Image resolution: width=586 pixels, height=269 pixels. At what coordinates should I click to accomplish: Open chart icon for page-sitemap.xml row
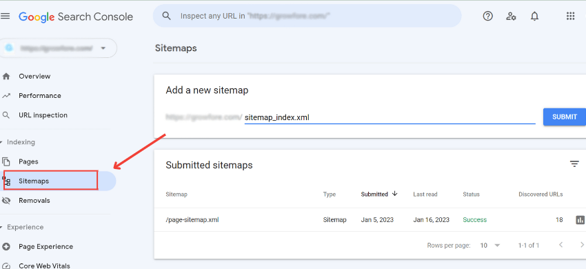580,219
